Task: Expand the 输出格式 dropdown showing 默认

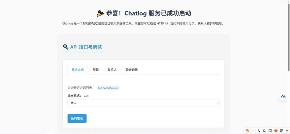Action: (x=143, y=103)
